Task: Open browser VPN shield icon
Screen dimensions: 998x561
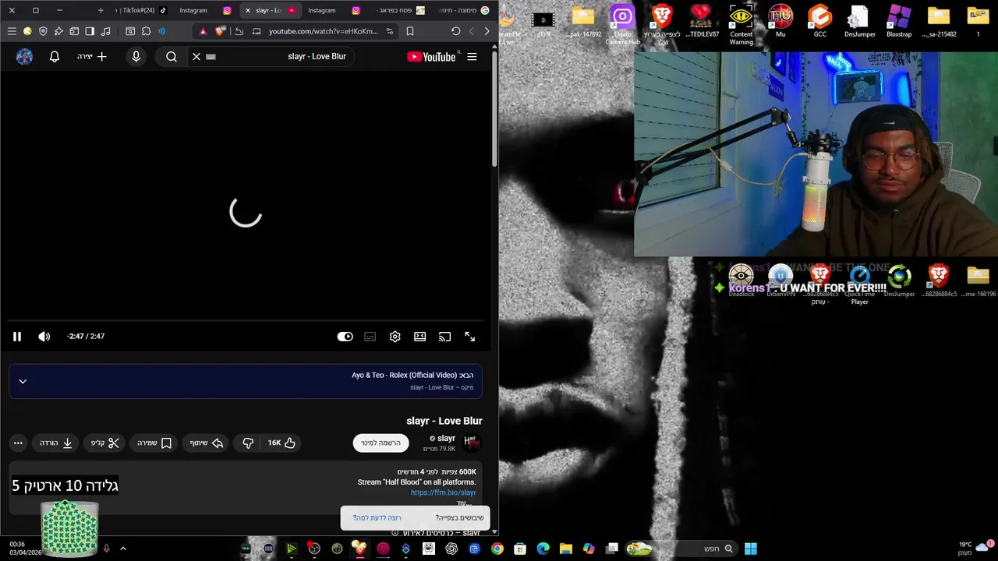Action: pos(43,31)
